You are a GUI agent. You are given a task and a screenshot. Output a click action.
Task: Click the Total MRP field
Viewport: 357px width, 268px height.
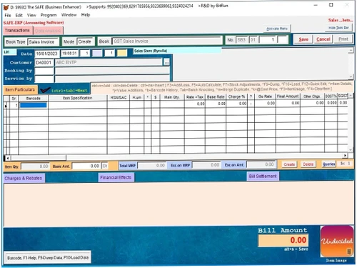coord(151,165)
